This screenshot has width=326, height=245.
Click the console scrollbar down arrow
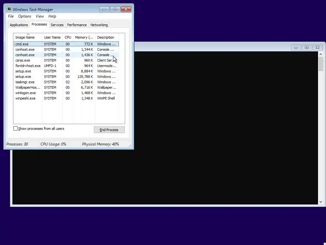[x=321, y=202]
